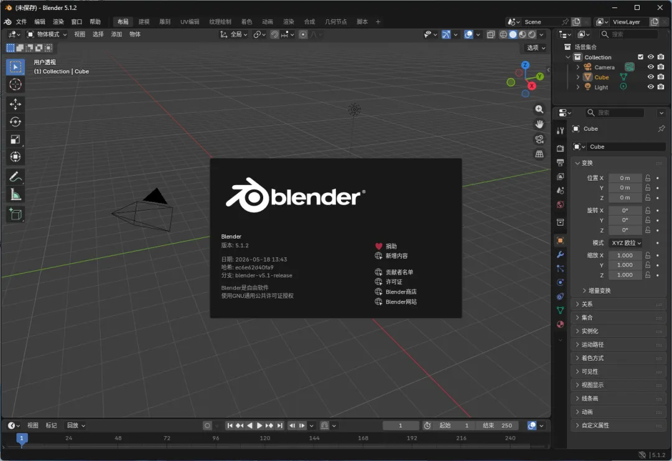The height and width of the screenshot is (461, 672).
Task: Open the Scene properties tab
Action: click(560, 190)
